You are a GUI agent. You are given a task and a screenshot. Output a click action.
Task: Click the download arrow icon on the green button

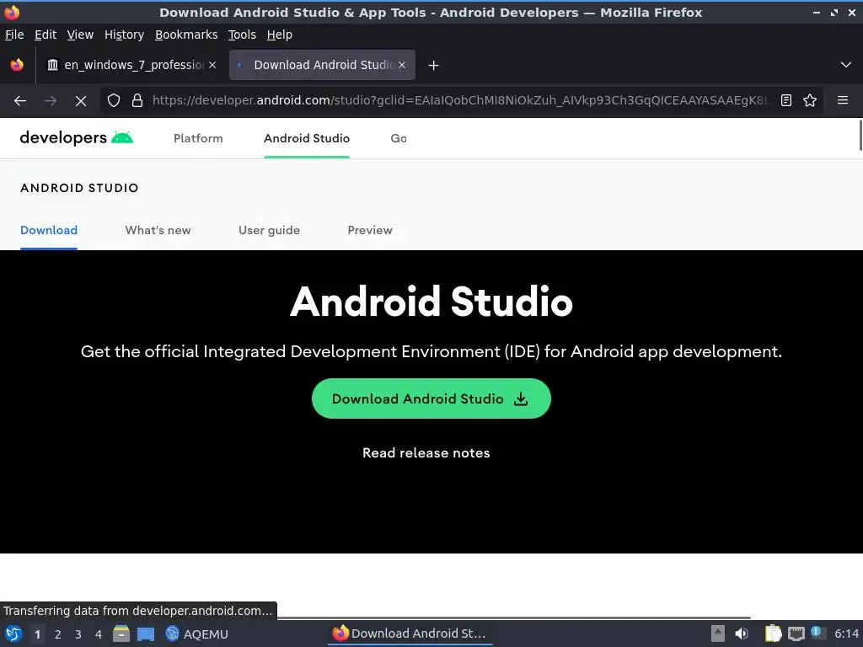coord(521,398)
